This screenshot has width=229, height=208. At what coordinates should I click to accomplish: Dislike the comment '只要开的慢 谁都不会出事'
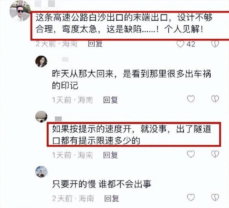(215, 197)
